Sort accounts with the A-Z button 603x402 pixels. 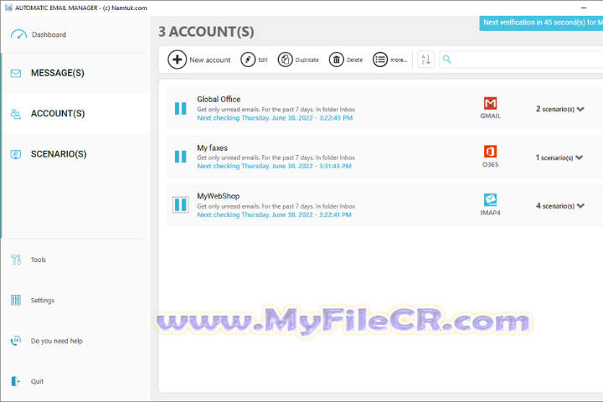pos(425,59)
